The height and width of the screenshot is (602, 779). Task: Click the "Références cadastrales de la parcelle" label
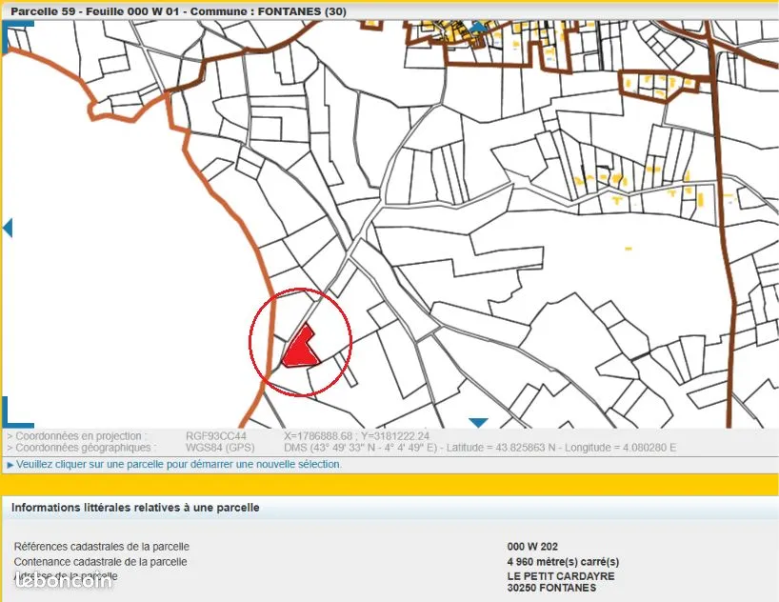101,547
